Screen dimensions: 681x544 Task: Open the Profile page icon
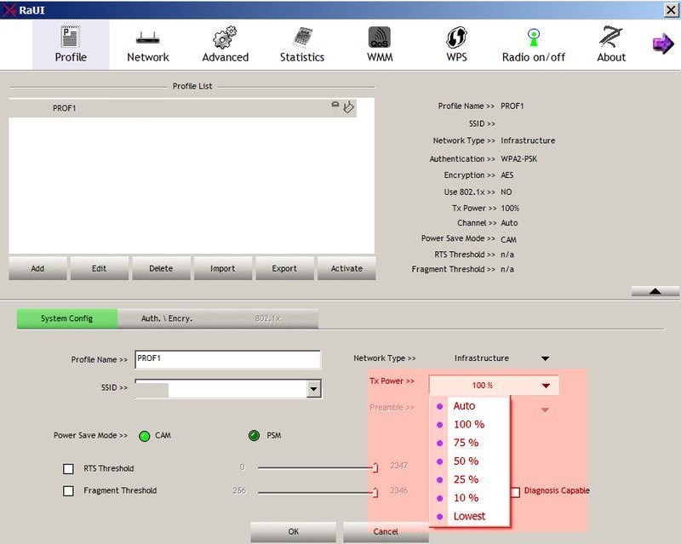click(x=71, y=38)
